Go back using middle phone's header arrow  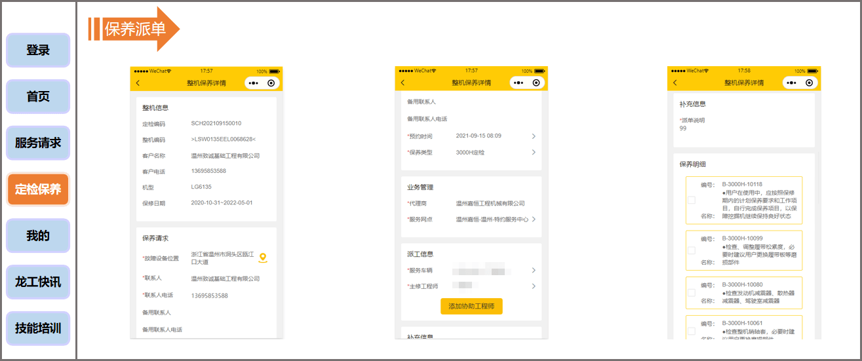(402, 83)
